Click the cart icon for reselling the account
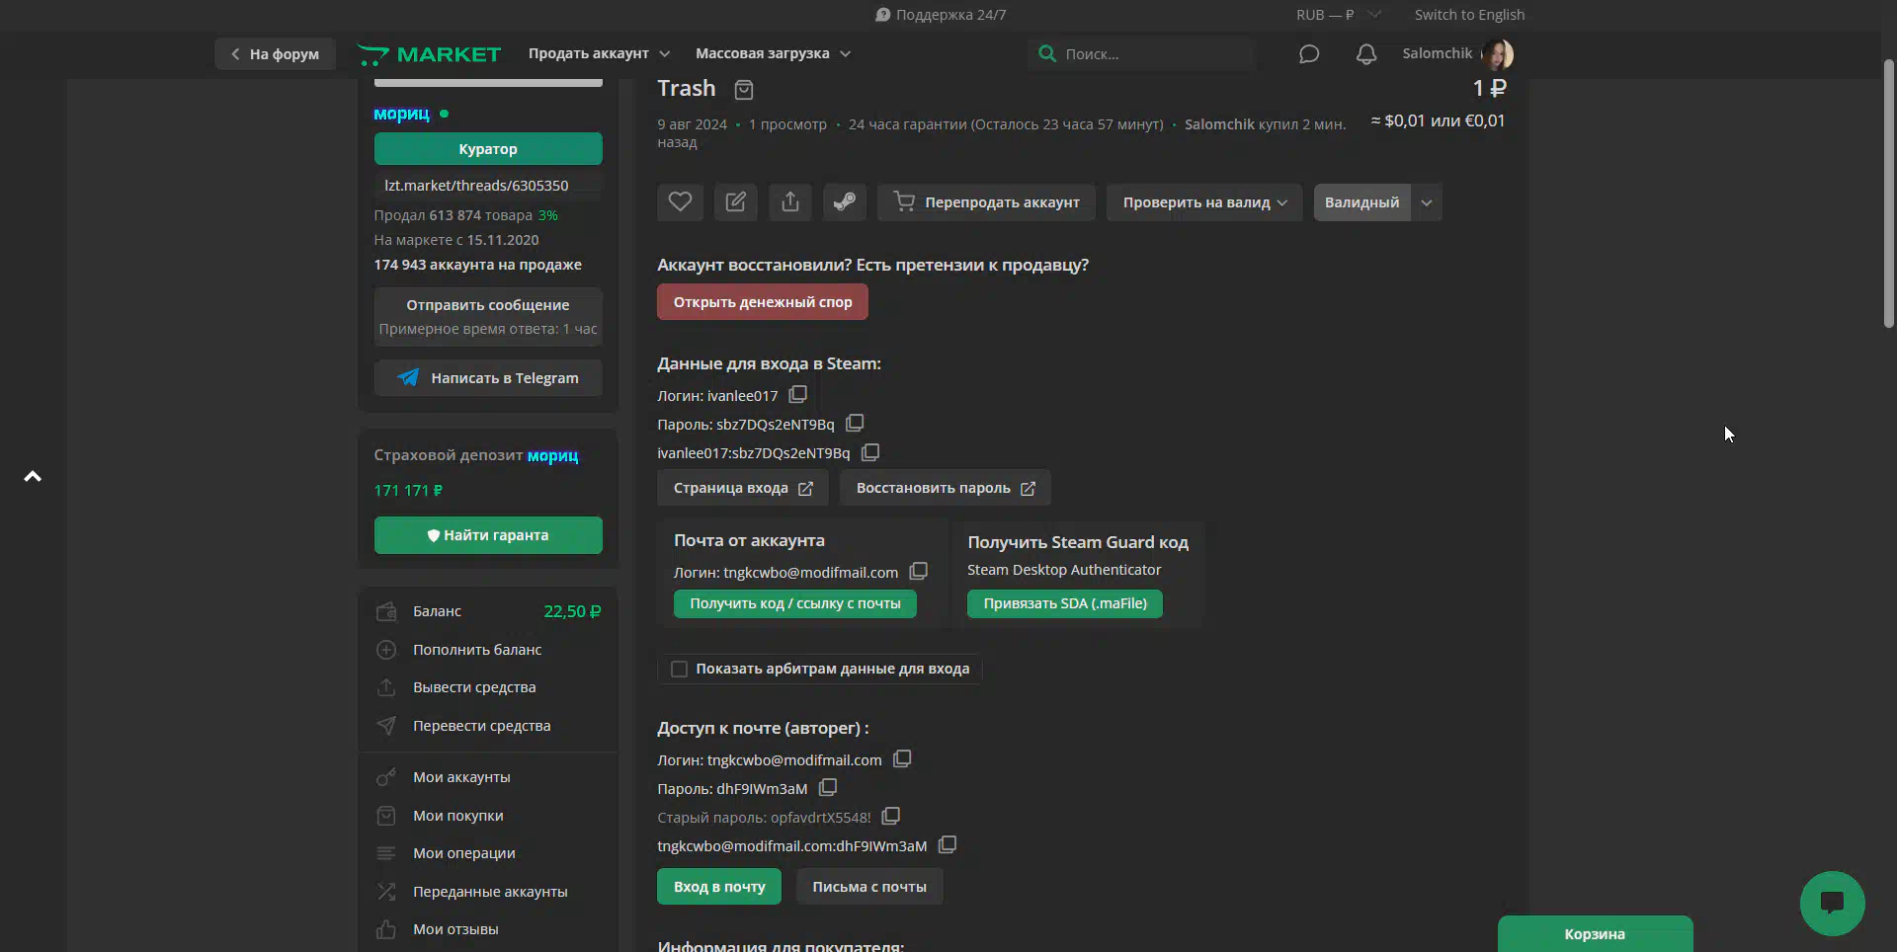Viewport: 1897px width, 952px height. [904, 201]
